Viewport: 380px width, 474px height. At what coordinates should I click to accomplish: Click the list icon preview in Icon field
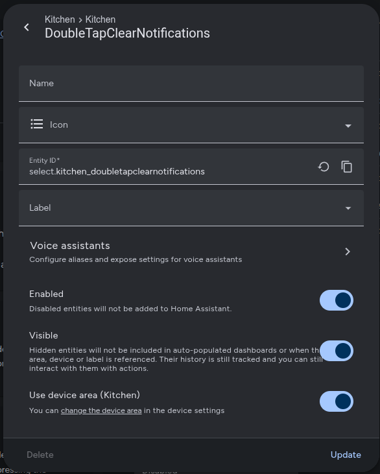(x=36, y=124)
